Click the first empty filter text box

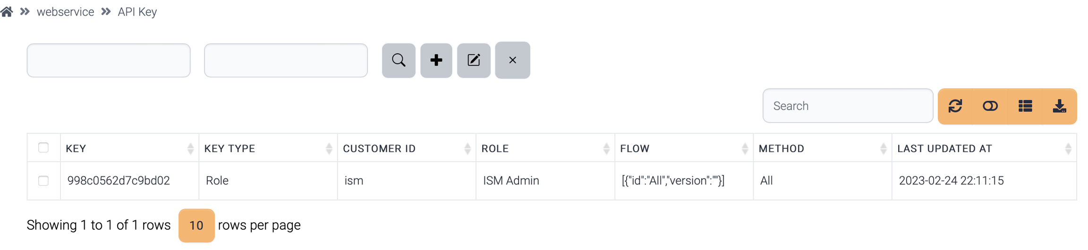click(x=109, y=60)
